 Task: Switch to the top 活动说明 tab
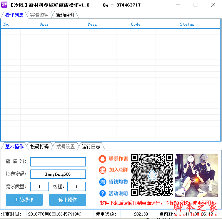65,15
